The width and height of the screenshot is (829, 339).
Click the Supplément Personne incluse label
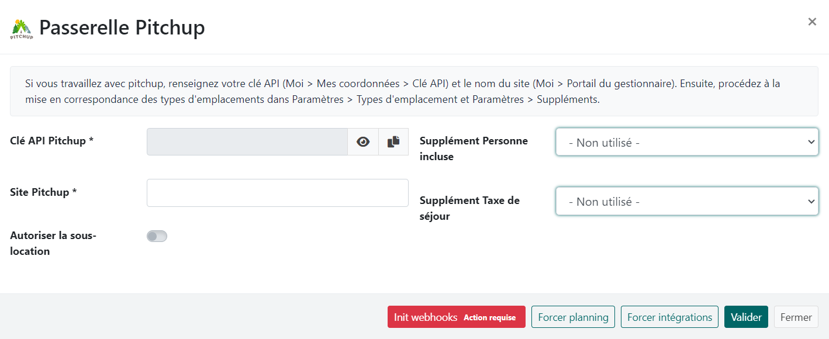(x=474, y=148)
